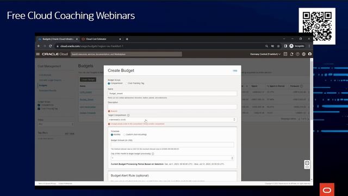
Task: Open the language globe icon
Action: 303,54
